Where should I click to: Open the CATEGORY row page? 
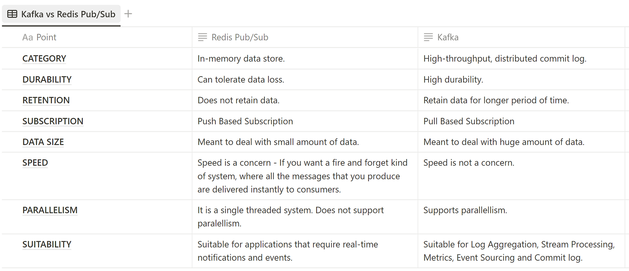(44, 59)
